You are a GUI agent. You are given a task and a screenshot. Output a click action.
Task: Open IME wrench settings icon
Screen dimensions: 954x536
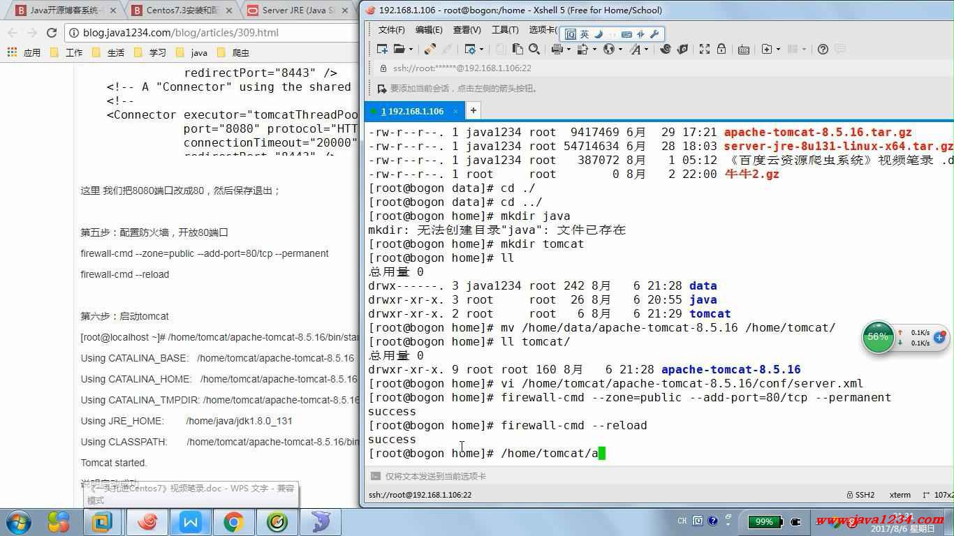click(654, 34)
